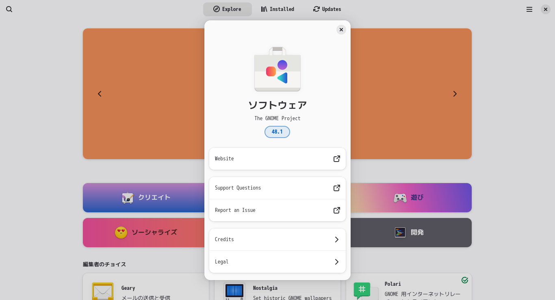Click the Geary mail app icon
This screenshot has width=555, height=300.
103,291
